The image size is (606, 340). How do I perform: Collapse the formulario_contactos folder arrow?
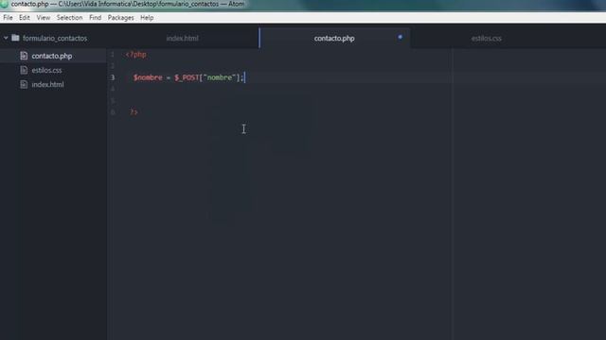click(x=6, y=38)
